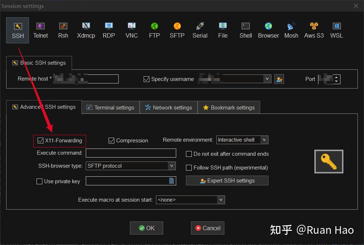Open the SSH-browser type dropdown
The width and height of the screenshot is (364, 245).
[x=171, y=166]
